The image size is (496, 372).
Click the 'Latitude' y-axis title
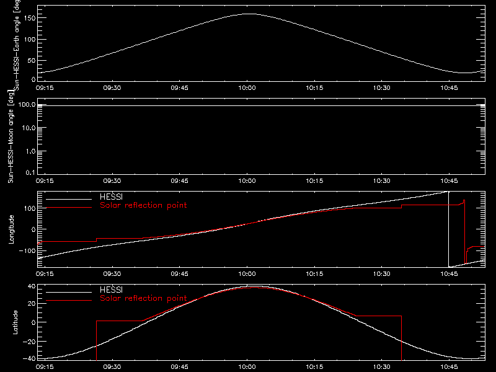(15, 322)
